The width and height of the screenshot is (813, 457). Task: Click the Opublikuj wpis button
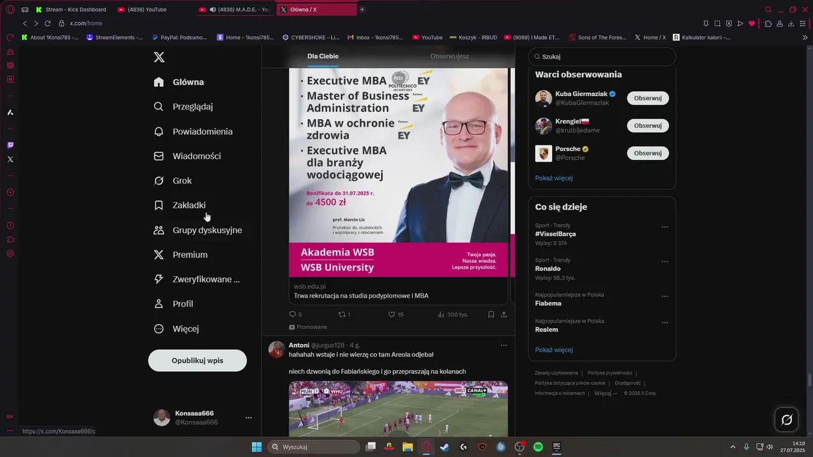[x=198, y=361]
